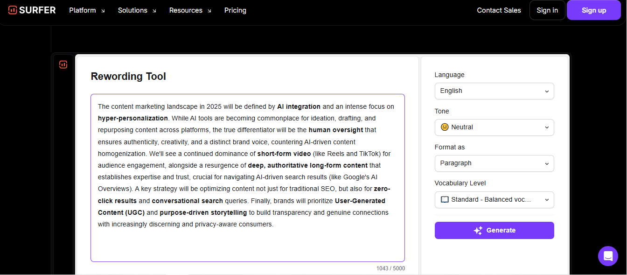Click the Surfer logo in header

pos(32,10)
